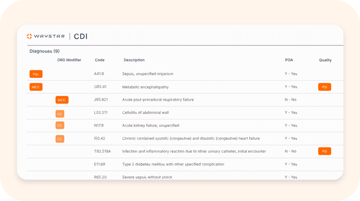Click CC badge for Acute kidney failure

(60, 125)
